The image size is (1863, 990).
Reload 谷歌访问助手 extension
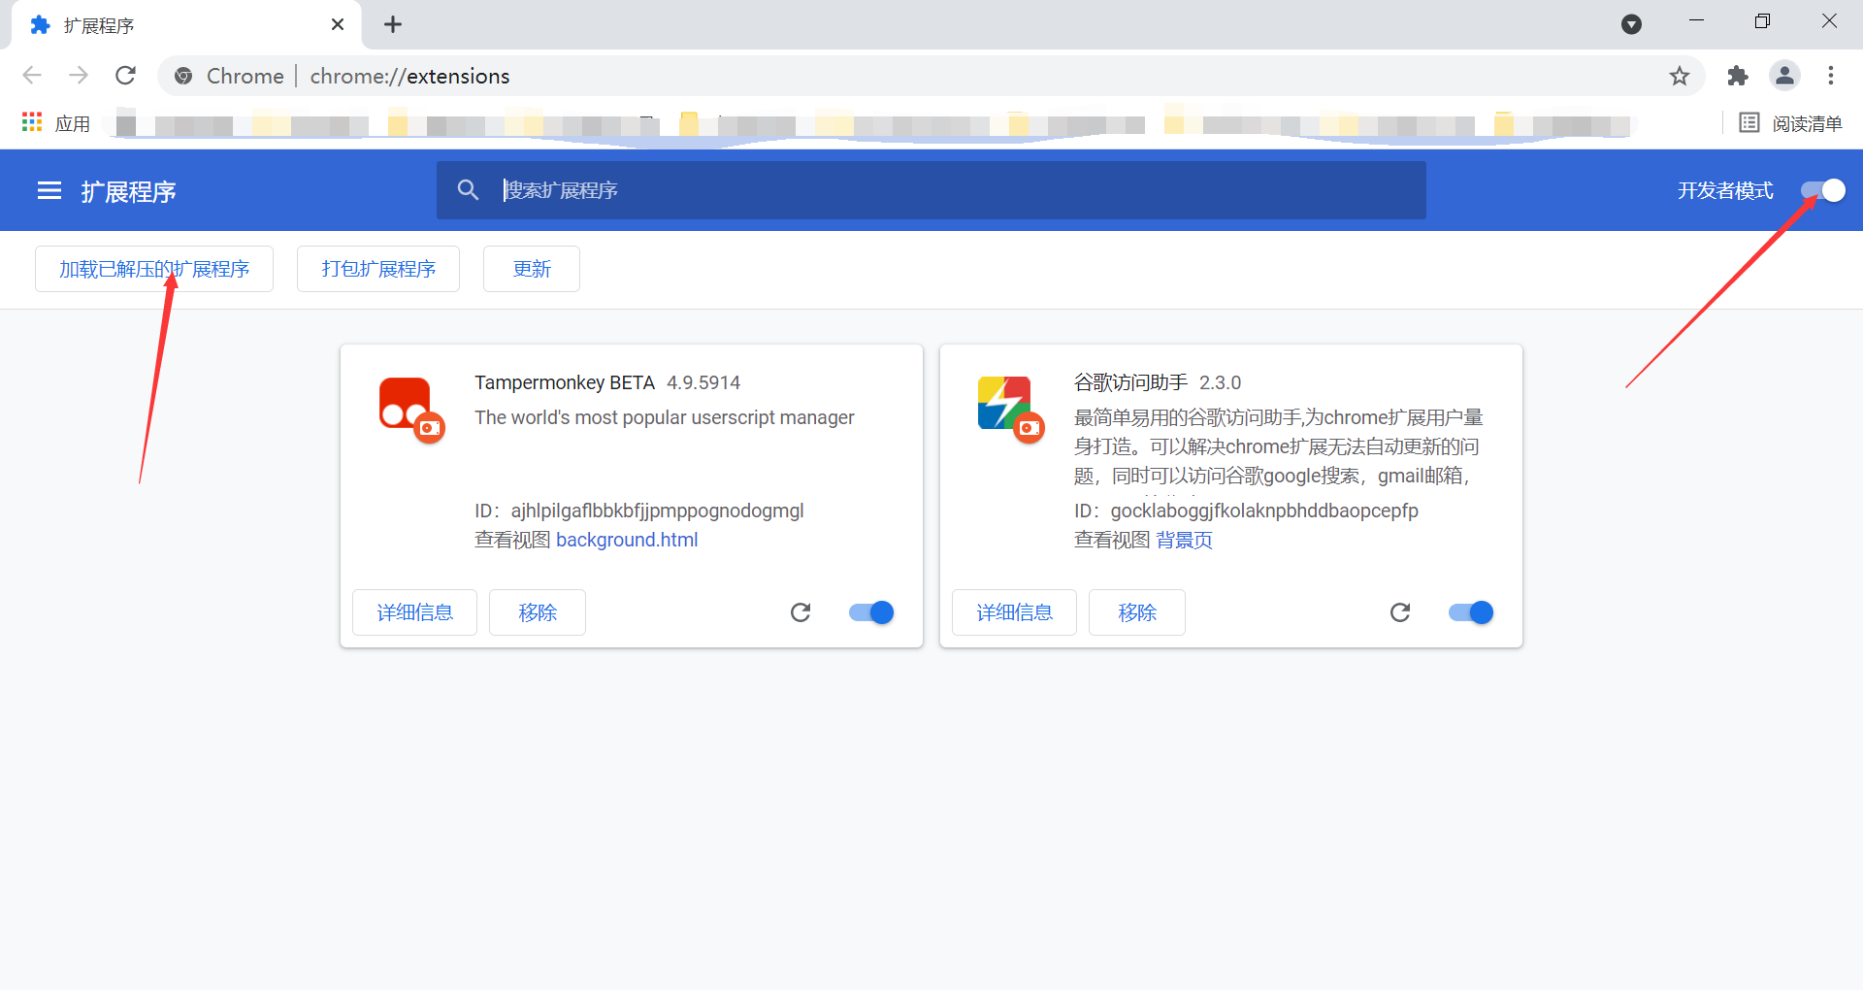click(1400, 612)
